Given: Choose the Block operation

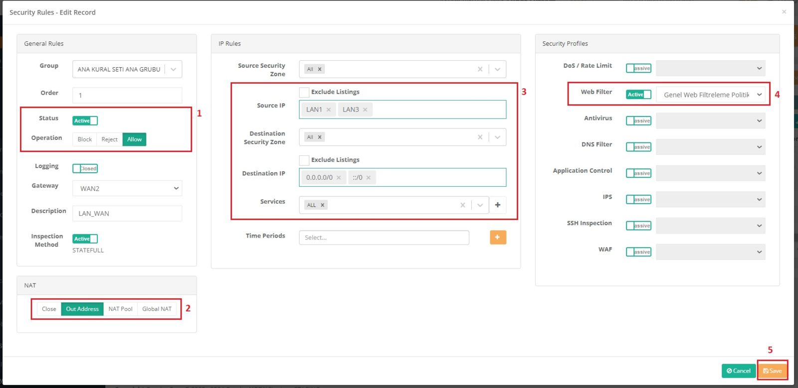Looking at the screenshot, I should click(x=84, y=139).
